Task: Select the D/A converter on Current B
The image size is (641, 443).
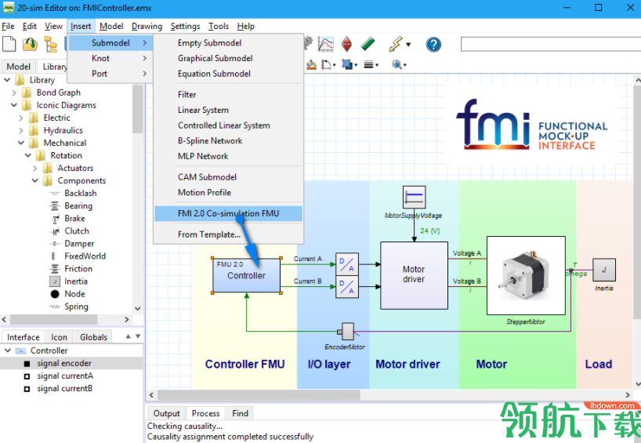Action: pos(347,287)
